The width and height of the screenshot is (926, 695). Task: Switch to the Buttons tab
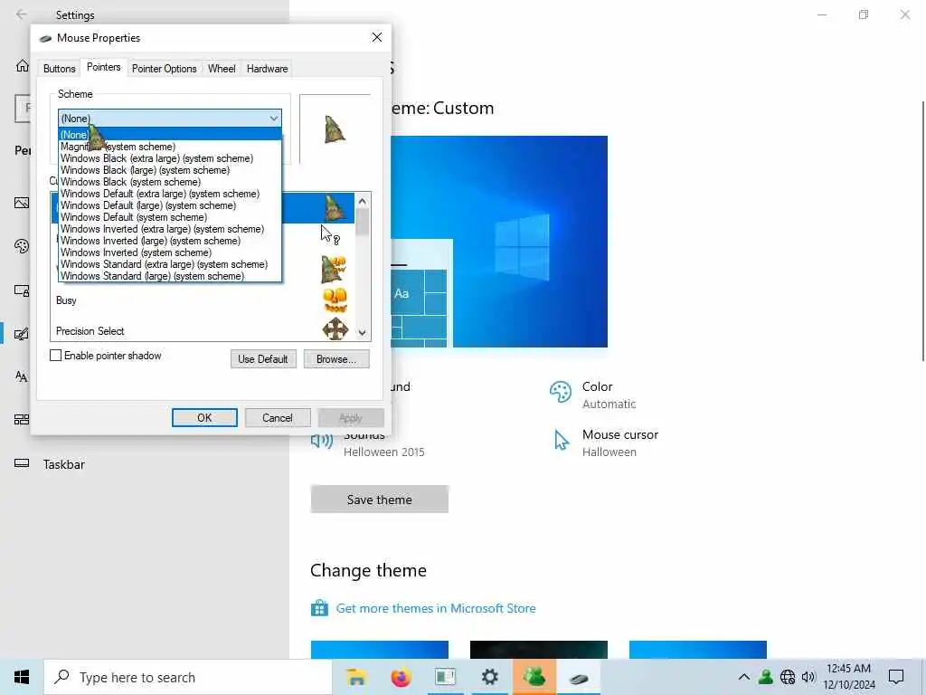(x=59, y=69)
